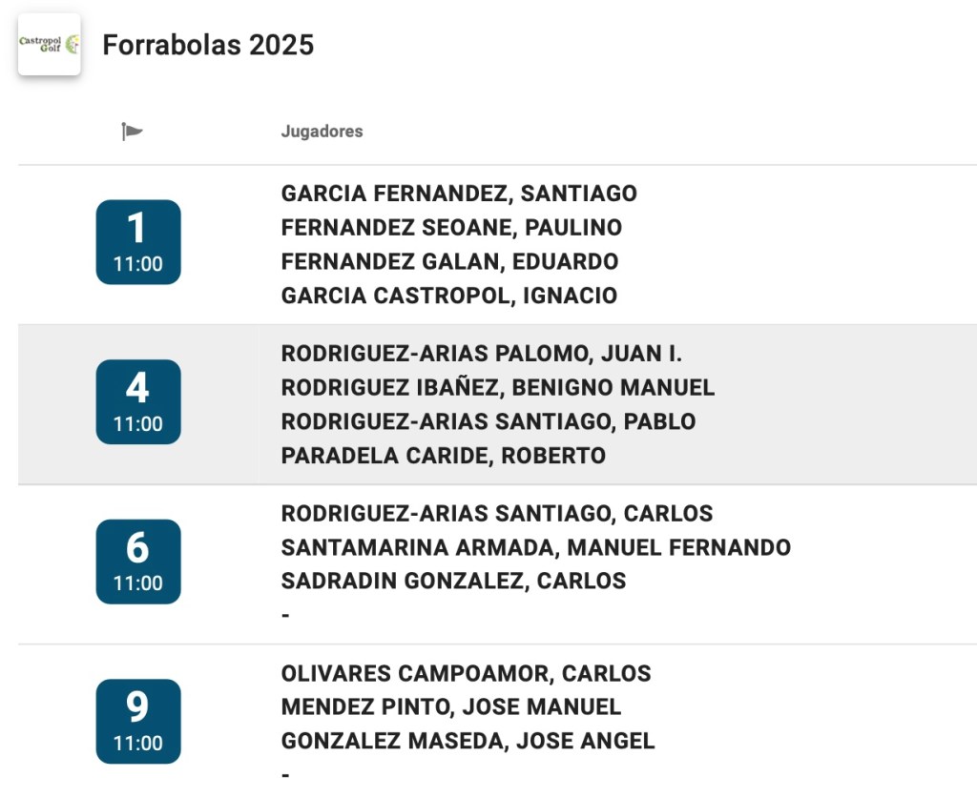Click player Gonzalez Maseda, Jose Angel
Screen dimensions: 977x797
click(468, 741)
